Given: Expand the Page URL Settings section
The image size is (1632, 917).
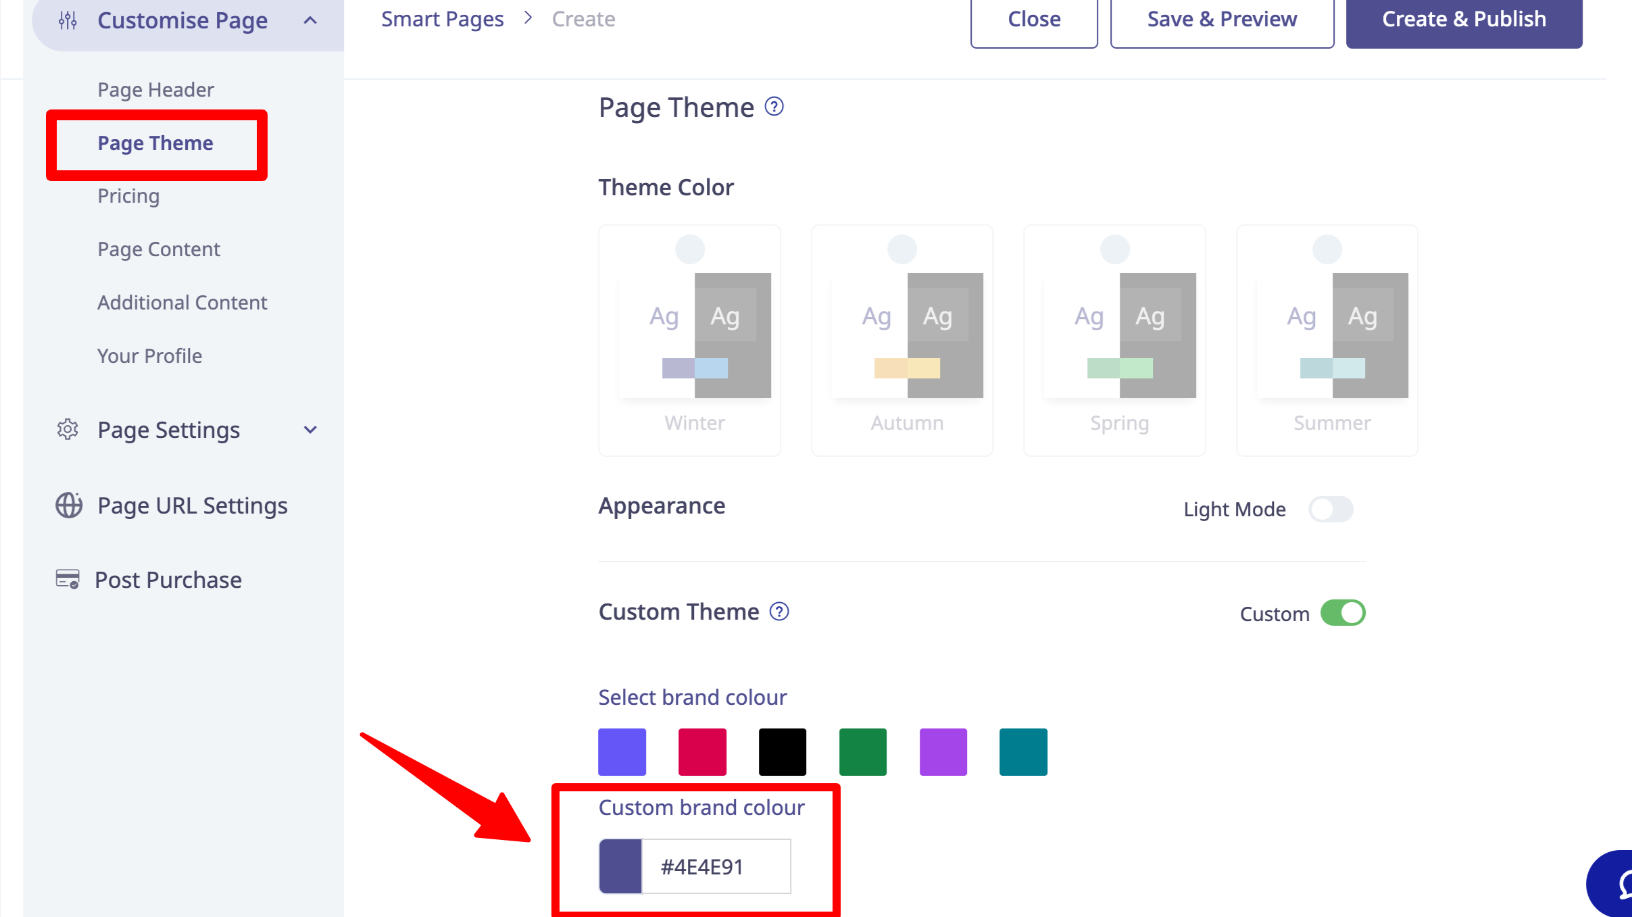Looking at the screenshot, I should point(192,505).
